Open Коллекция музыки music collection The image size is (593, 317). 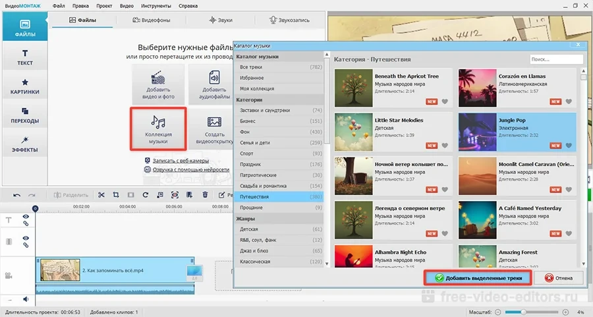pyautogui.click(x=157, y=129)
